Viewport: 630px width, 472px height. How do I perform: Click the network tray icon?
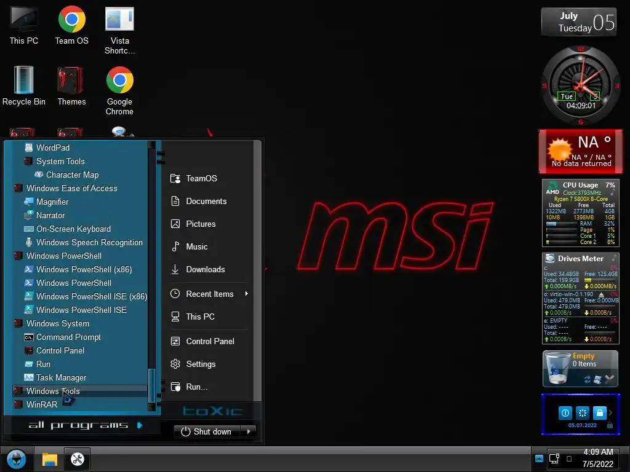point(554,458)
